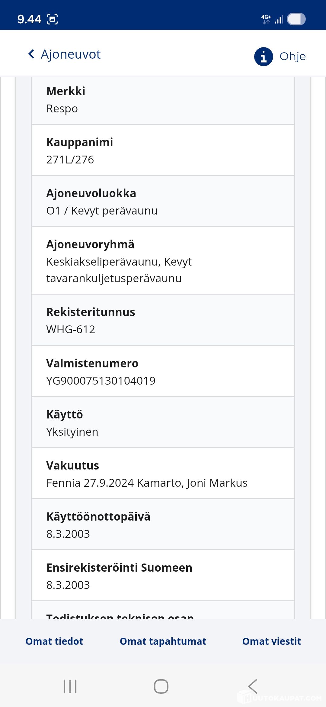Select the Vakuutus Fennia insurance row

163,474
